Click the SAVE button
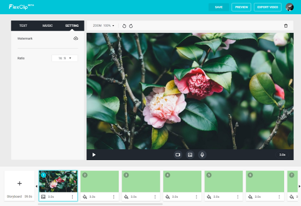 coord(219,7)
